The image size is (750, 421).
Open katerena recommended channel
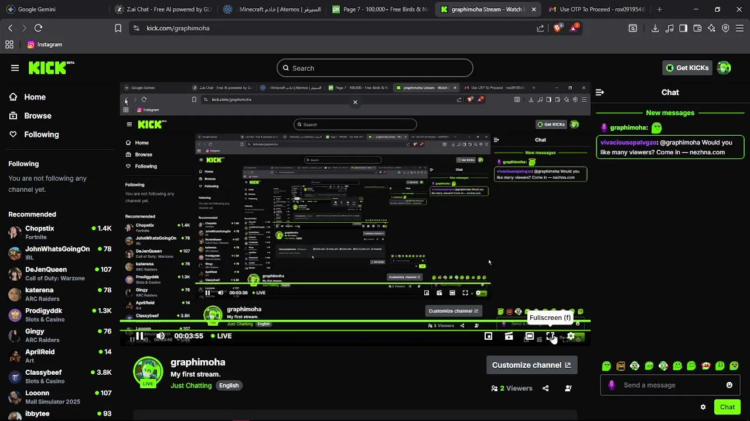pyautogui.click(x=59, y=294)
